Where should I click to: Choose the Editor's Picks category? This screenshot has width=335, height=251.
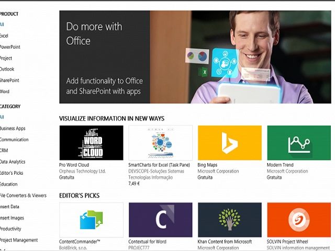click(x=12, y=173)
